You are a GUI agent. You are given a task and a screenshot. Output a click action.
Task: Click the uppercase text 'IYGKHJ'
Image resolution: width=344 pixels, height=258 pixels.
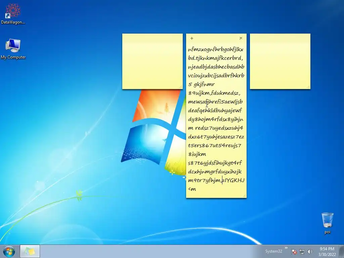235,180
